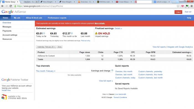Close the Home: Google tab
The image size is (194, 109).
(17, 2)
